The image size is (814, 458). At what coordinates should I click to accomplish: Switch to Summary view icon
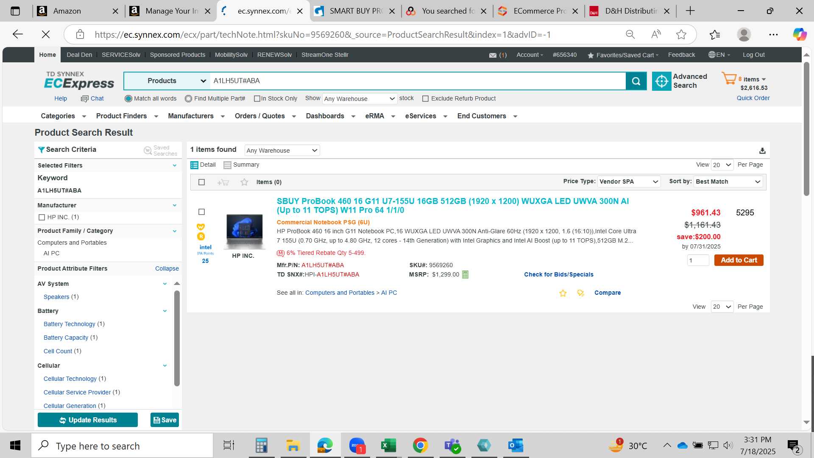click(227, 165)
